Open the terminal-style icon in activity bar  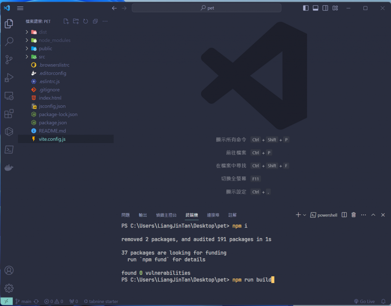[9, 150]
